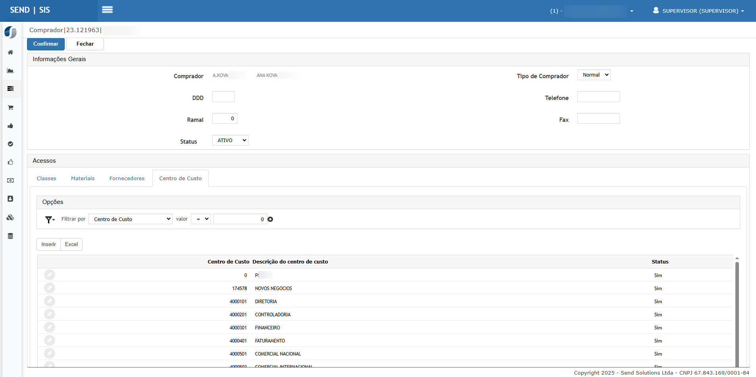Click the Telefone input field
The height and width of the screenshot is (377, 756).
pyautogui.click(x=598, y=97)
